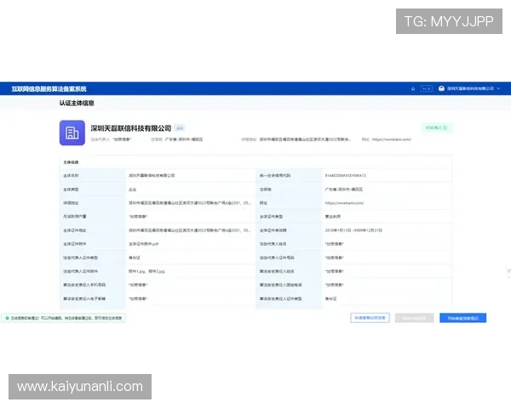Screen dimensions: 511x408
Task: Click the 申请查看加密信息 outlined button
Action: [x=370, y=318]
